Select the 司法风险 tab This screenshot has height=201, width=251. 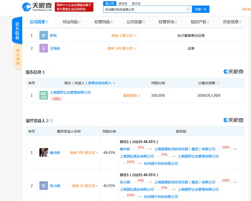[x=71, y=22]
